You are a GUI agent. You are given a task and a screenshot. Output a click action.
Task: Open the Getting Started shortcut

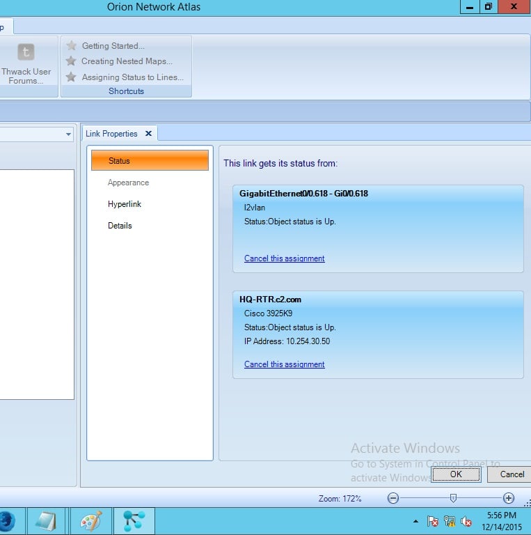(113, 46)
